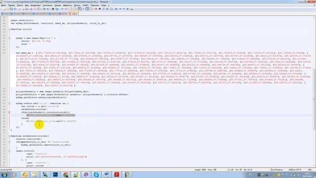This screenshot has width=316, height=178.
Task: Open the Кодировки menu
Action: [x=36, y=5]
